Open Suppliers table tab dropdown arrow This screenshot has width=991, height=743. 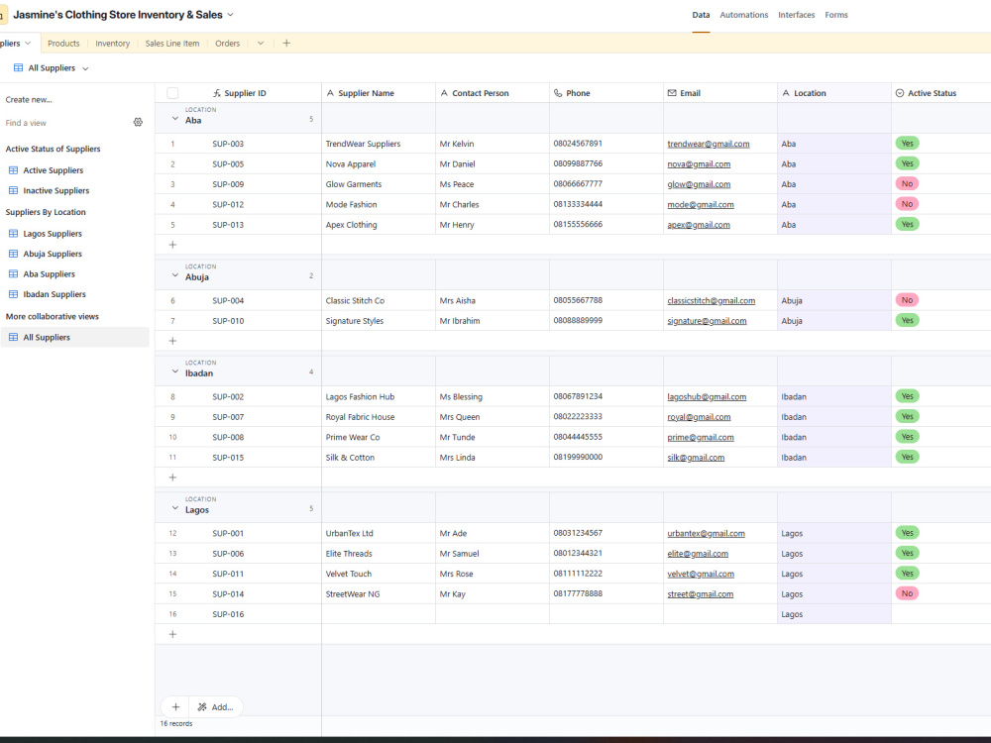point(28,43)
